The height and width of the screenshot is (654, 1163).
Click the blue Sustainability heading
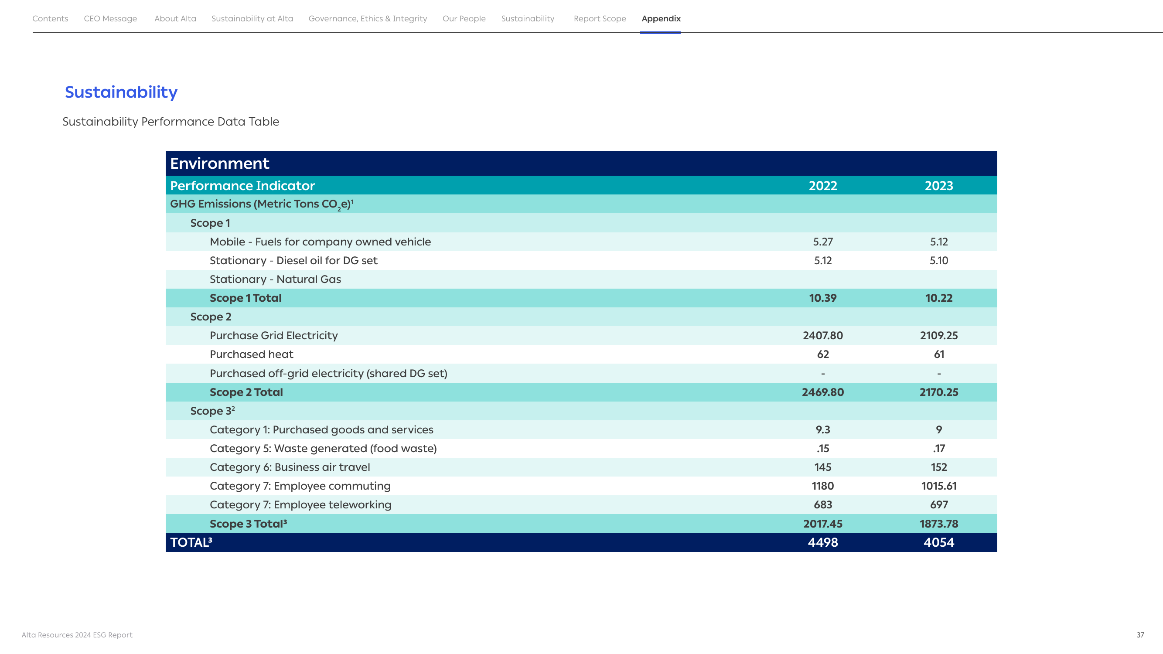(121, 92)
